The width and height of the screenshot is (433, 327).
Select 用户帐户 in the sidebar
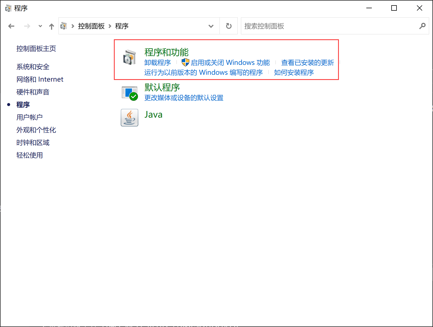(x=30, y=117)
